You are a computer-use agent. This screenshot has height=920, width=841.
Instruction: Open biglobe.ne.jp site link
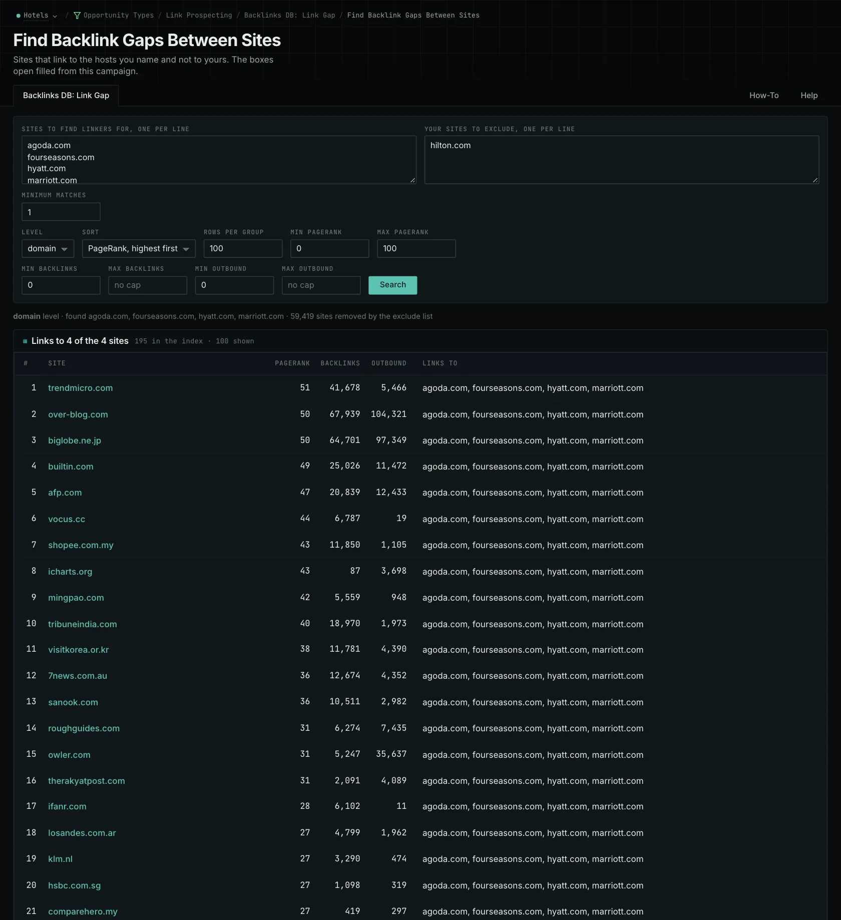[x=75, y=440]
